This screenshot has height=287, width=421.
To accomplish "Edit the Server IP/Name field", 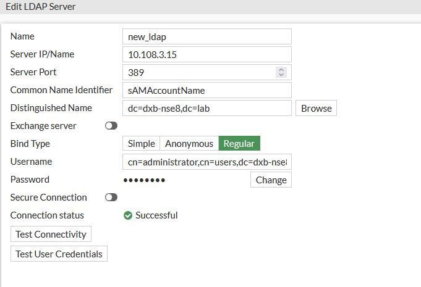I will [206, 54].
